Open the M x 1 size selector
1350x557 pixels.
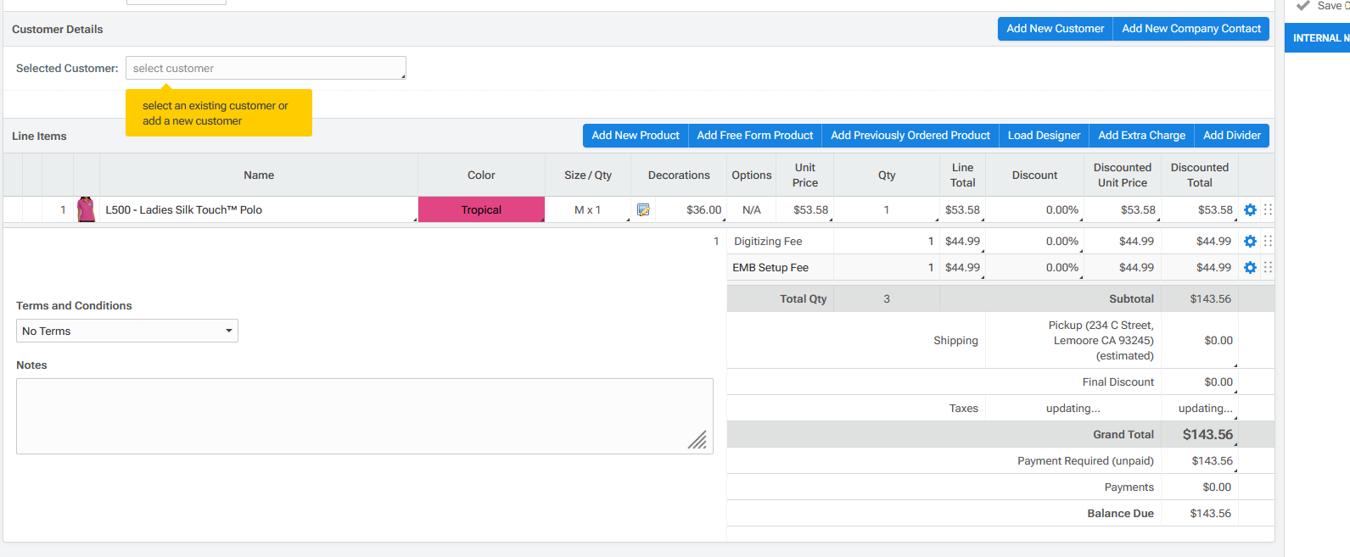(x=587, y=210)
